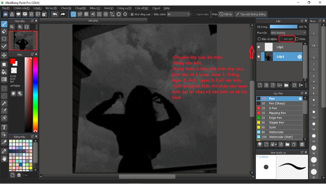Select the G Pen brush
The image size is (326, 184).
pyautogui.click(x=280, y=108)
